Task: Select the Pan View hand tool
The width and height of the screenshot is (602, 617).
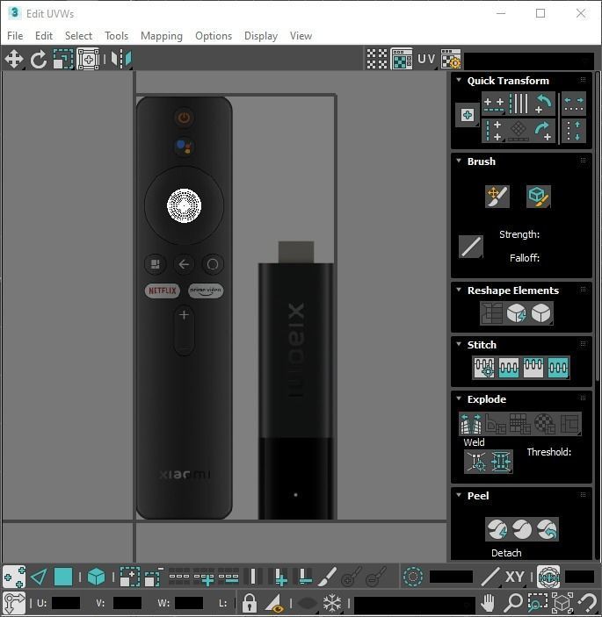Action: (488, 603)
